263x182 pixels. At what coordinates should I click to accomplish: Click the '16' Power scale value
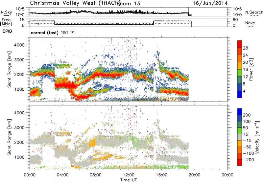(245, 70)
